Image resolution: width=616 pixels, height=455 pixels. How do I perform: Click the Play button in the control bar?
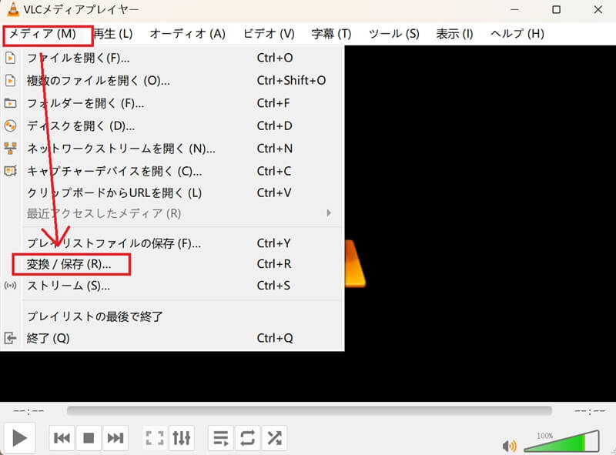tap(19, 438)
